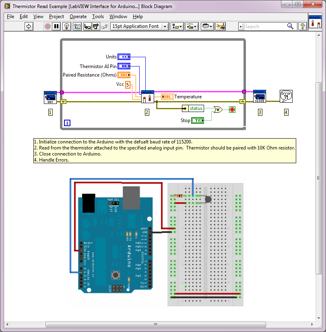
Task: Click the Run arrow button
Action: coord(29,26)
